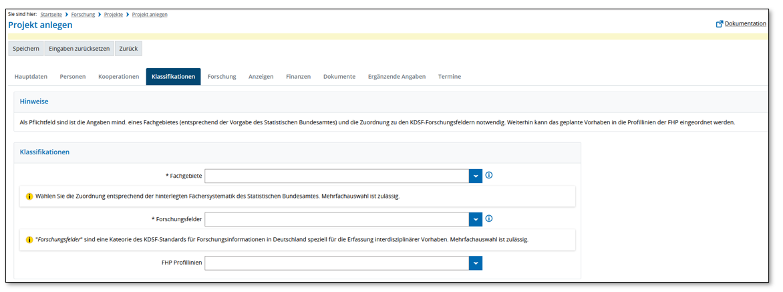
Task: Open the Personen tab
Action: (73, 77)
